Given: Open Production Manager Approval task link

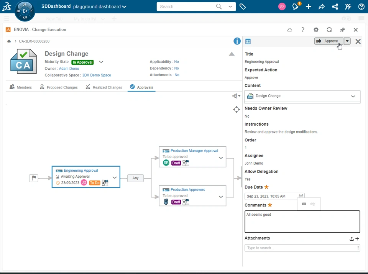Looking at the screenshot, I should pos(194,151).
